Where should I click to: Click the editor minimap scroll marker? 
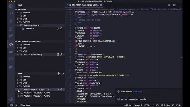(x=181, y=58)
